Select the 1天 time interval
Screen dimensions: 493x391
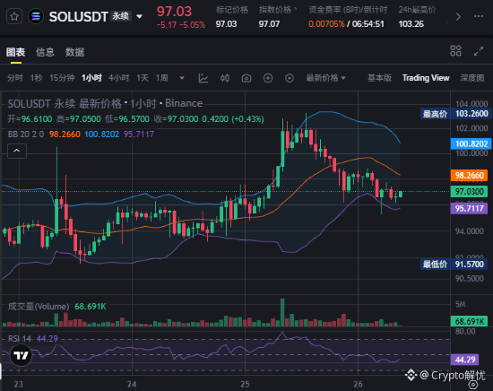click(143, 78)
